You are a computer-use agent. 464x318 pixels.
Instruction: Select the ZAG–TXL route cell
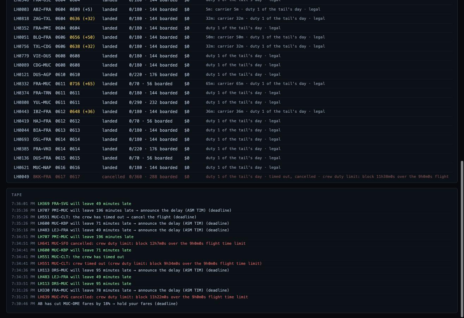click(x=42, y=18)
